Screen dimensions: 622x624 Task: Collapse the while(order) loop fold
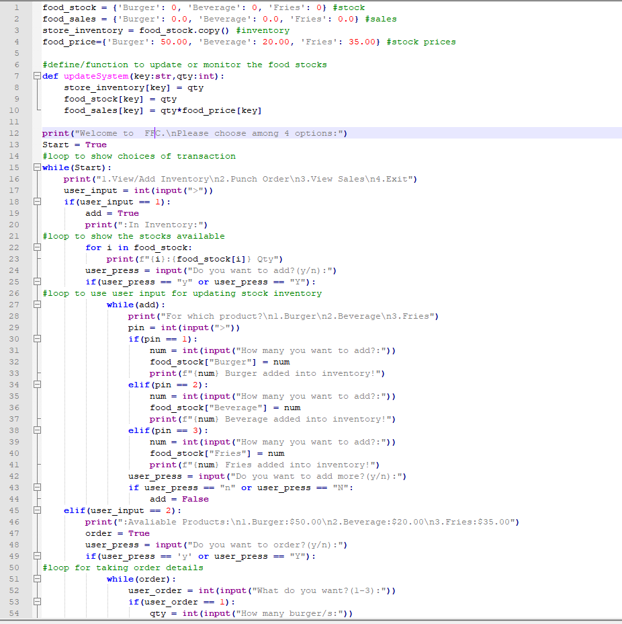37,579
